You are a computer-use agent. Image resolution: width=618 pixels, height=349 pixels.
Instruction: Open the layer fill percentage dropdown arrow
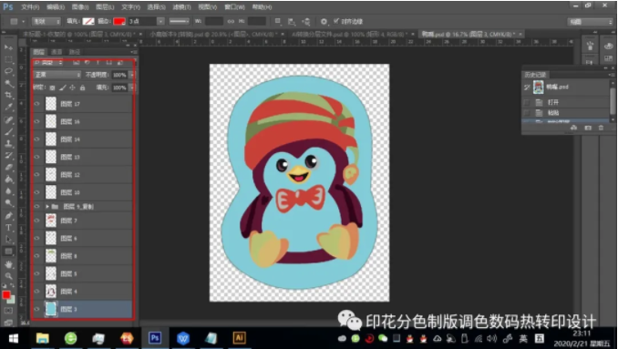[x=131, y=87]
